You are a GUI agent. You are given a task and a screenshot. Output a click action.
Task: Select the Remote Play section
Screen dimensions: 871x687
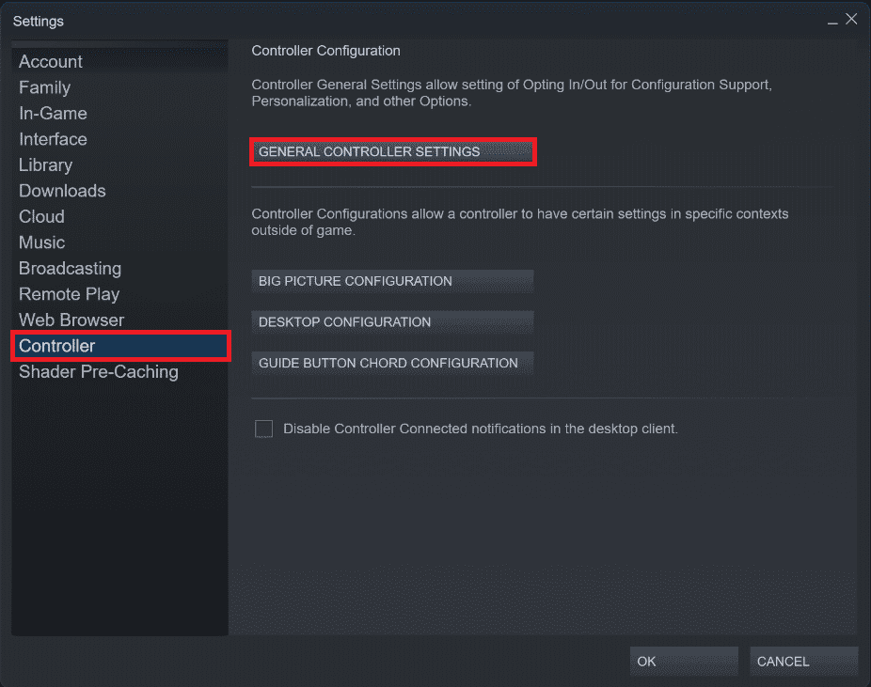pyautogui.click(x=69, y=294)
